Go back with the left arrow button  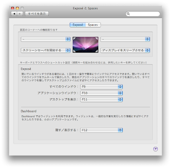14,14
